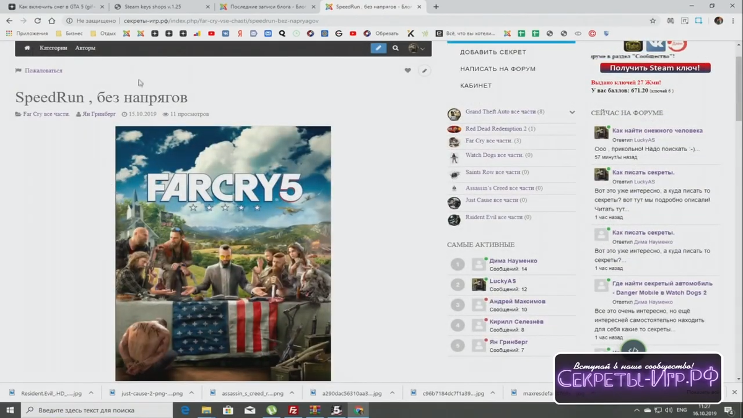Open FileZilla from the taskbar
The width and height of the screenshot is (743, 418).
[293, 410]
